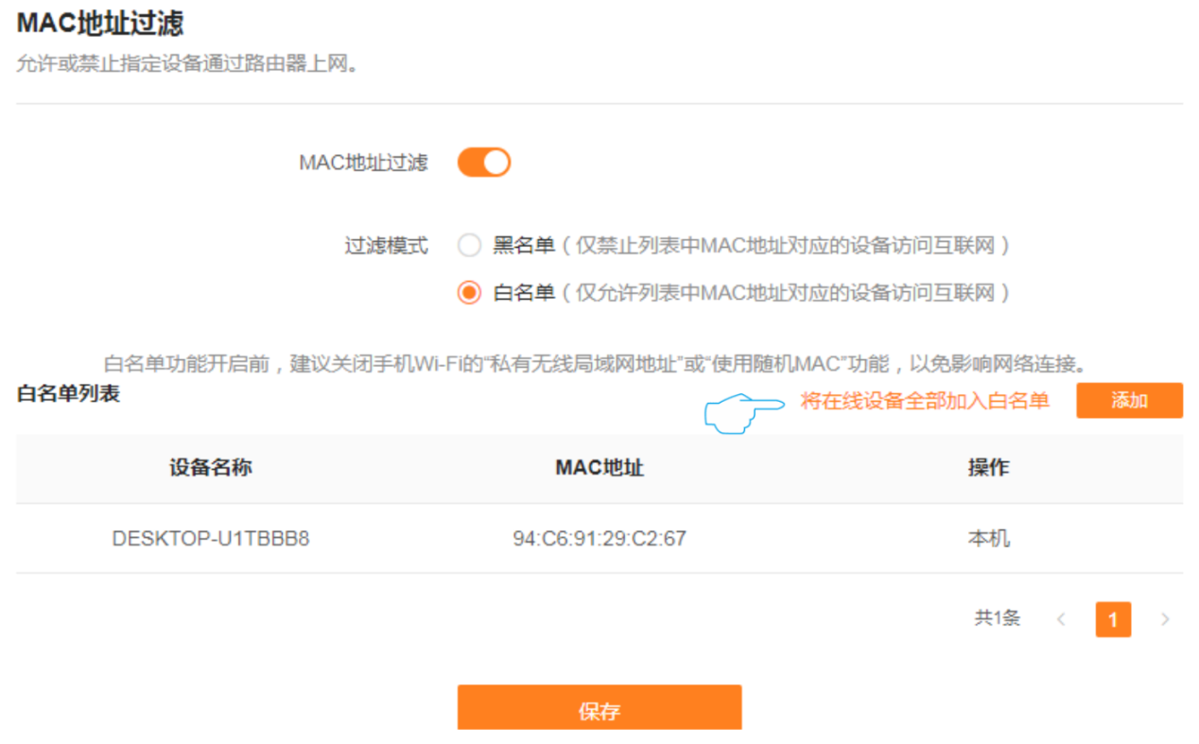Click the 操作 column header

pyautogui.click(x=988, y=467)
